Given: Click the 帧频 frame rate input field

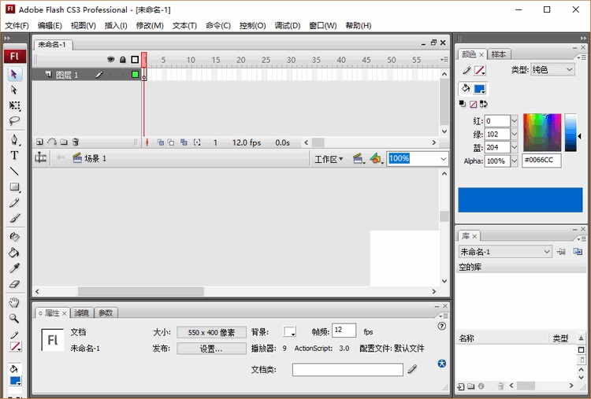Looking at the screenshot, I should click(x=344, y=330).
